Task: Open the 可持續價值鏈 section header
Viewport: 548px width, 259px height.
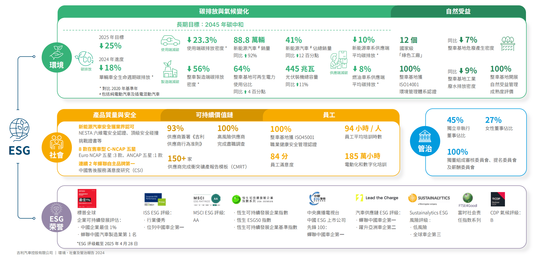Action: (214, 115)
